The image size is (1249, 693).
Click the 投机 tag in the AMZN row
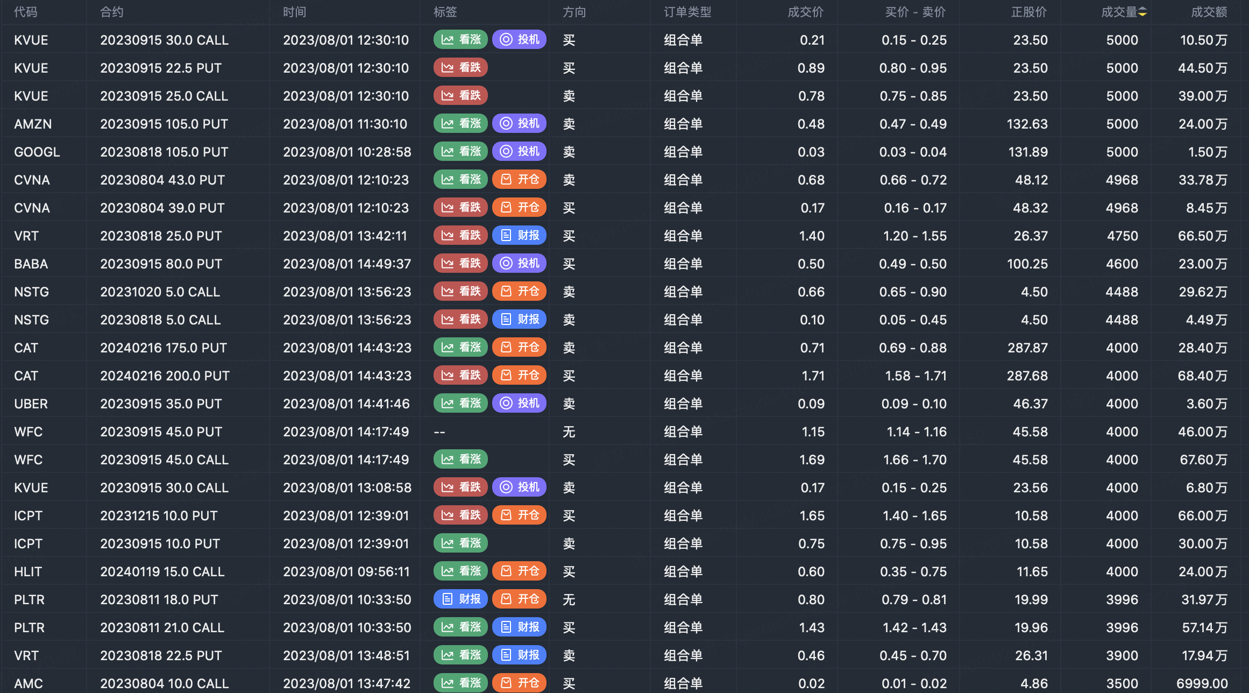click(520, 123)
